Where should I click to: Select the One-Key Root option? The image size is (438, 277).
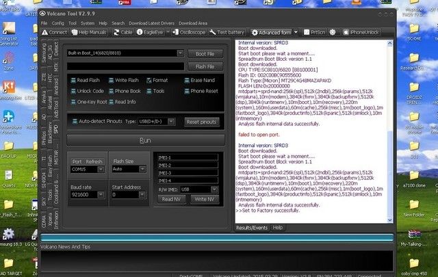(x=89, y=102)
